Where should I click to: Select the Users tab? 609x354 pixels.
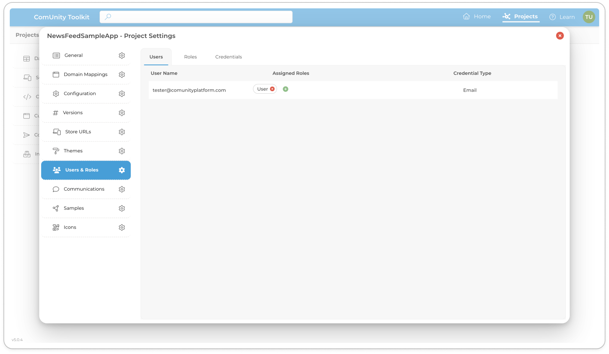[156, 57]
